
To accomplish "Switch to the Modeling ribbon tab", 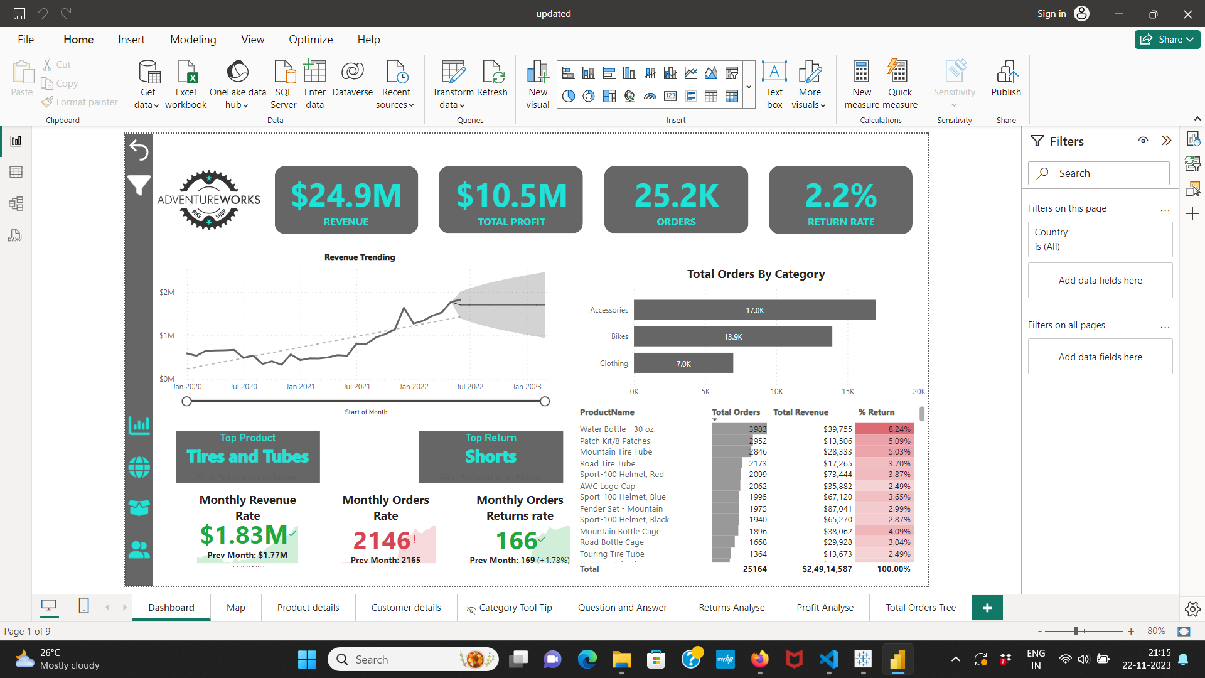I will [193, 39].
